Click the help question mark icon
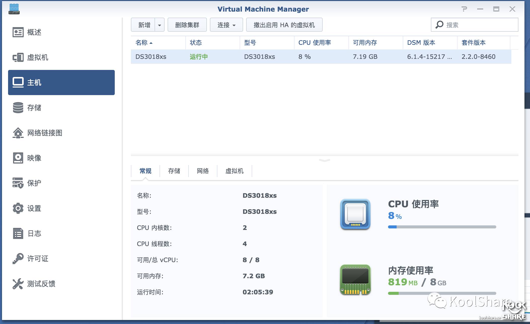Viewport: 530px width, 324px height. (464, 9)
